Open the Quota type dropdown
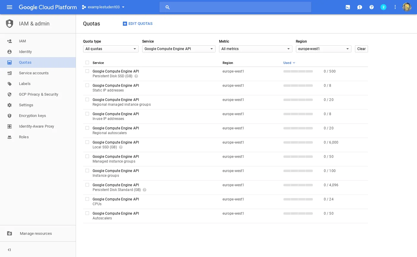The width and height of the screenshot is (417, 257). pos(111,49)
